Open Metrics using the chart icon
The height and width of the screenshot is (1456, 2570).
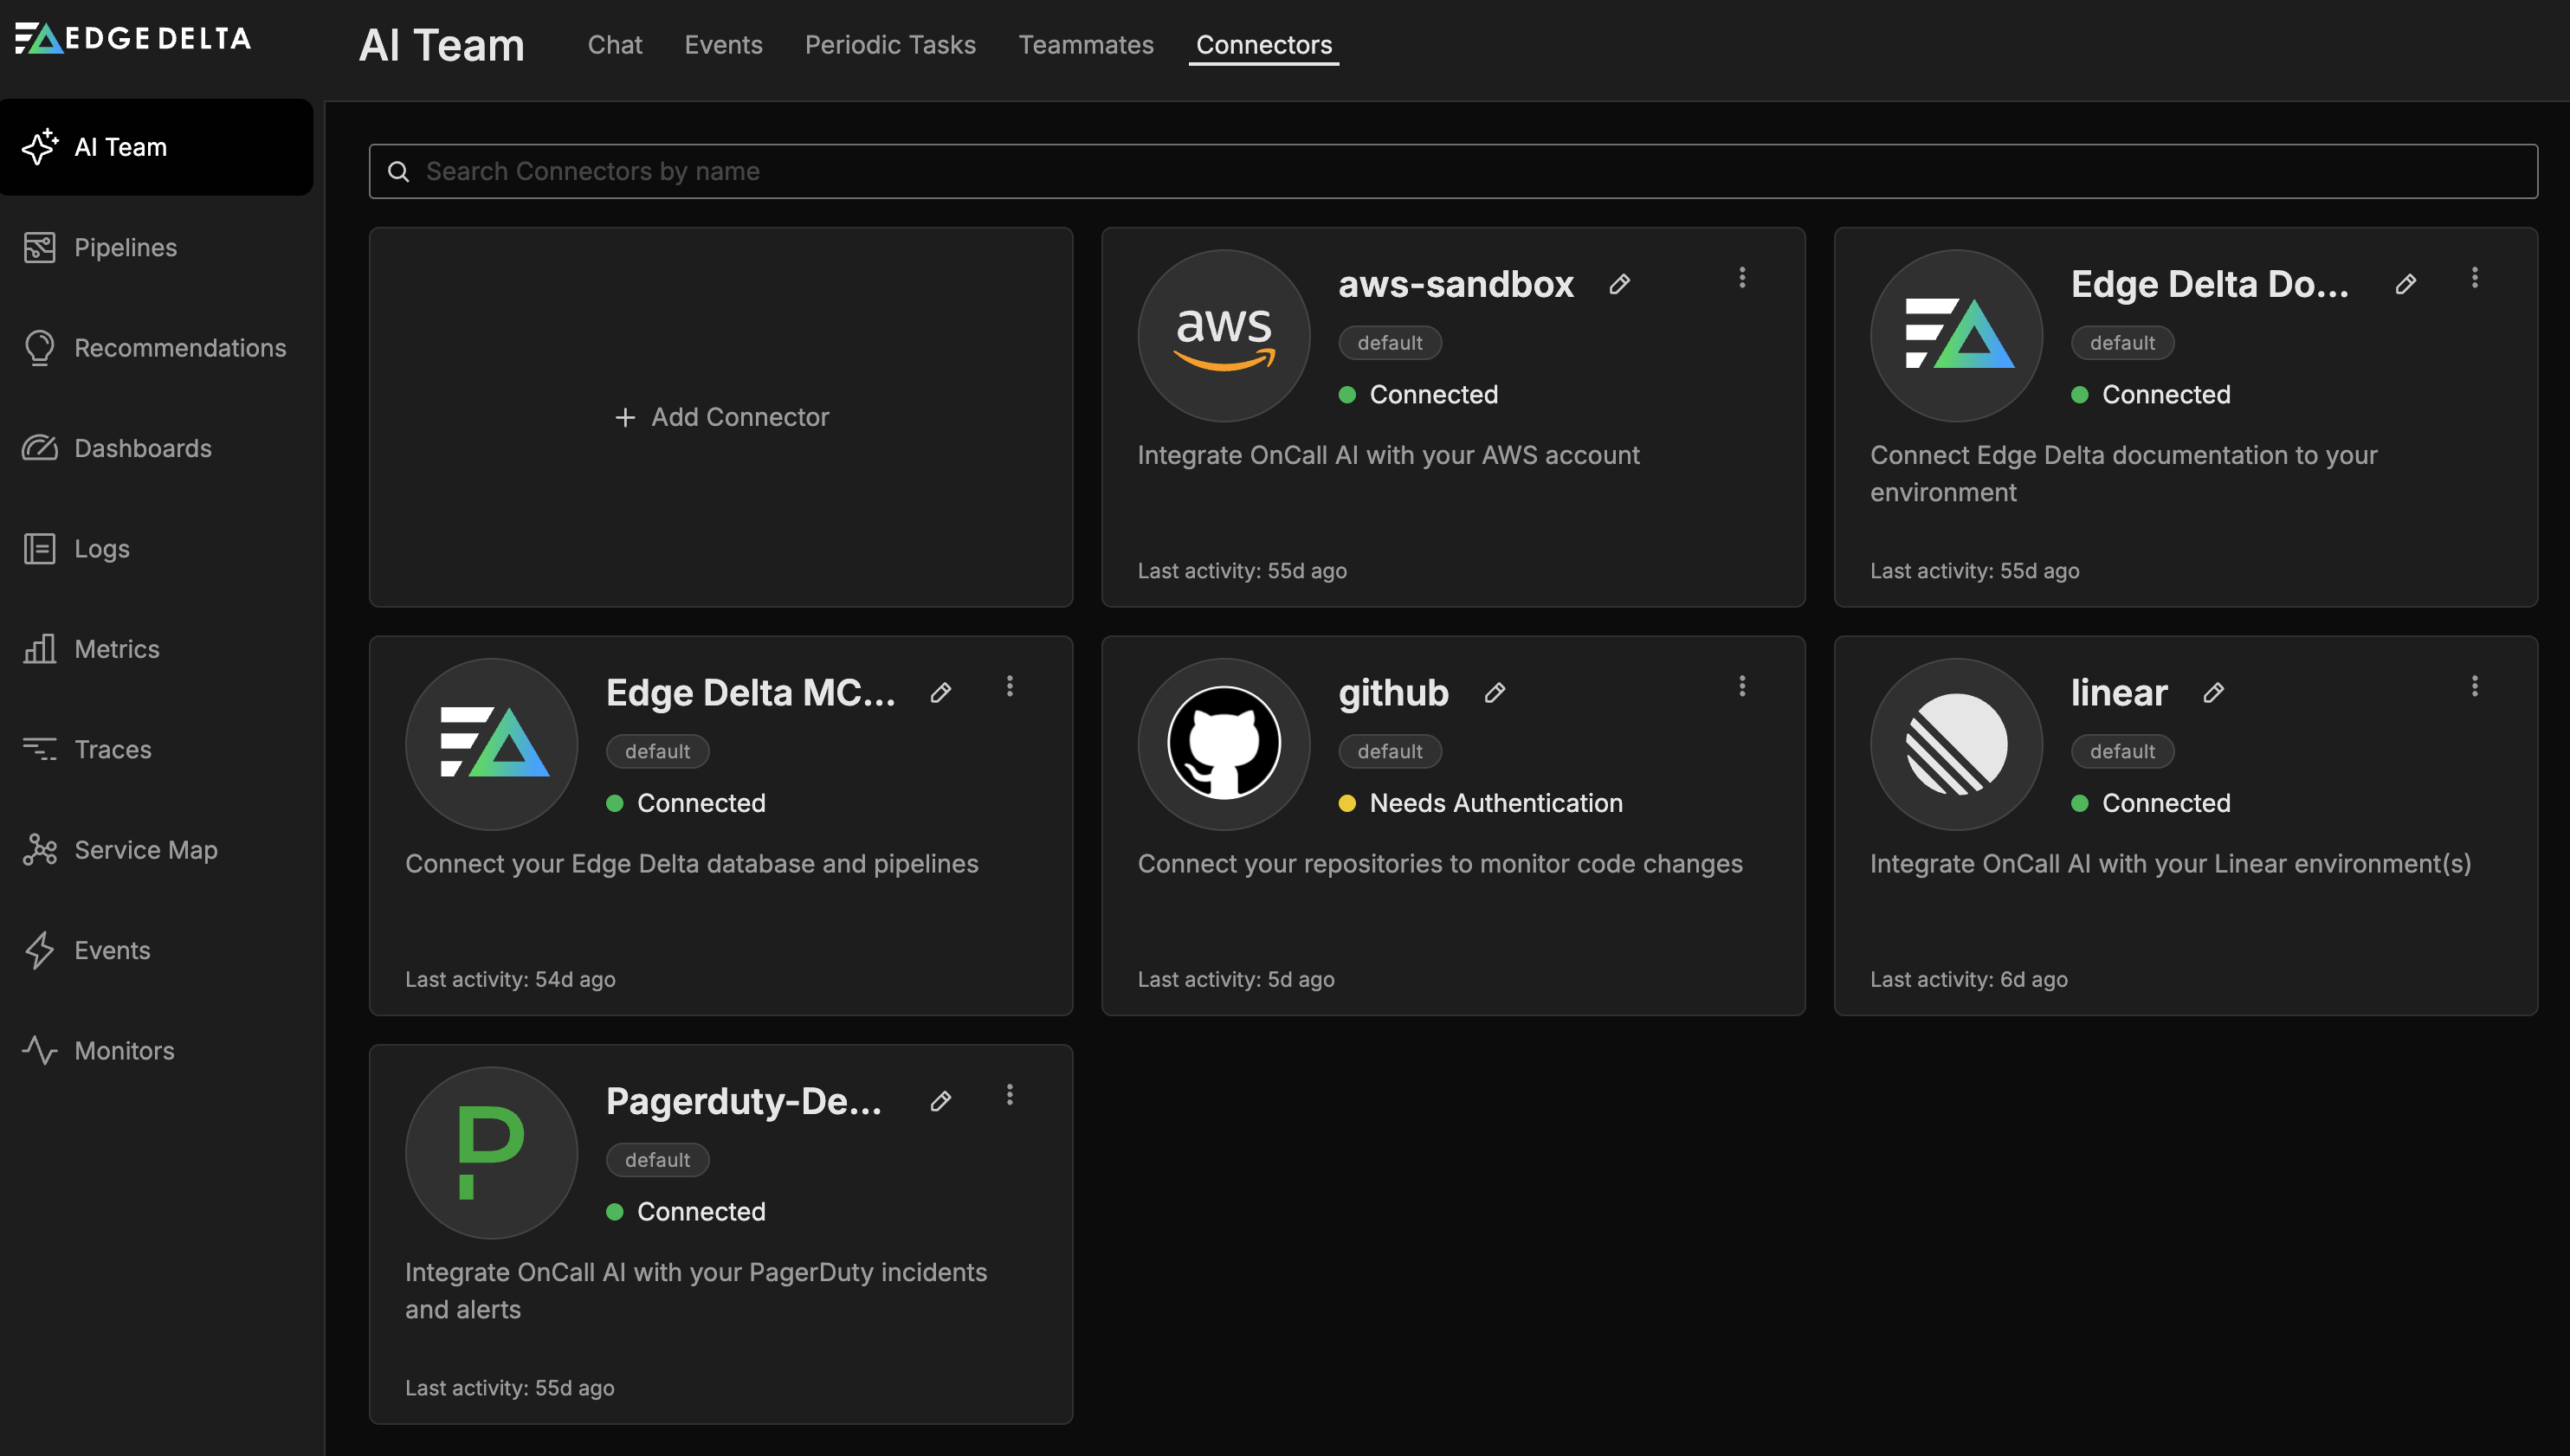[40, 648]
